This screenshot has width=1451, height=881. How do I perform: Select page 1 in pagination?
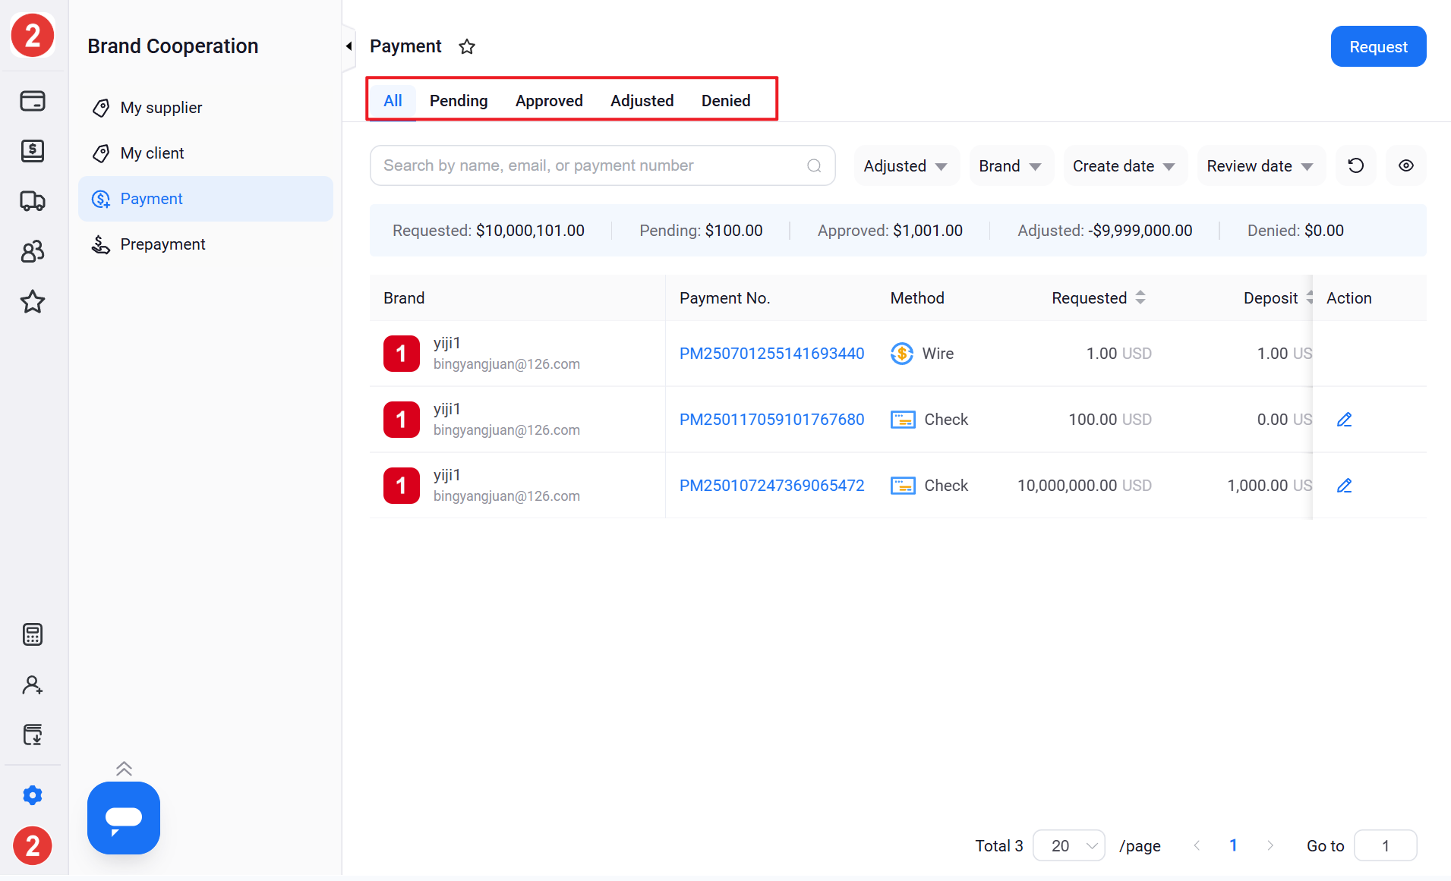(x=1233, y=845)
